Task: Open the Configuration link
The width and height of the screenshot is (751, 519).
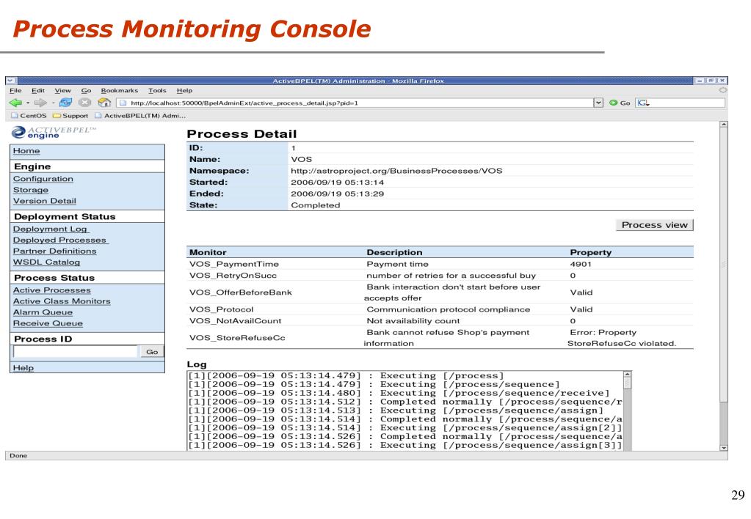Action: pyautogui.click(x=43, y=179)
